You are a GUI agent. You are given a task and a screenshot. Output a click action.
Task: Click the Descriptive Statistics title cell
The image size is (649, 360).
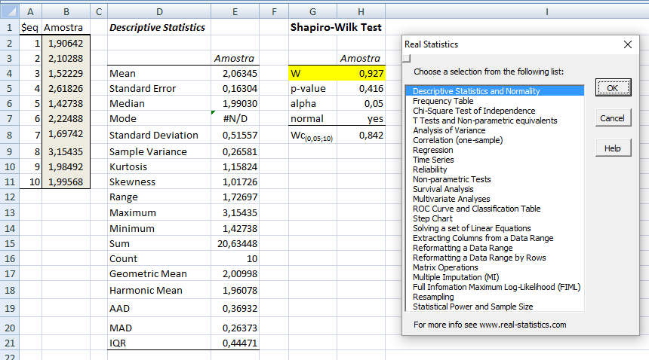pos(159,28)
